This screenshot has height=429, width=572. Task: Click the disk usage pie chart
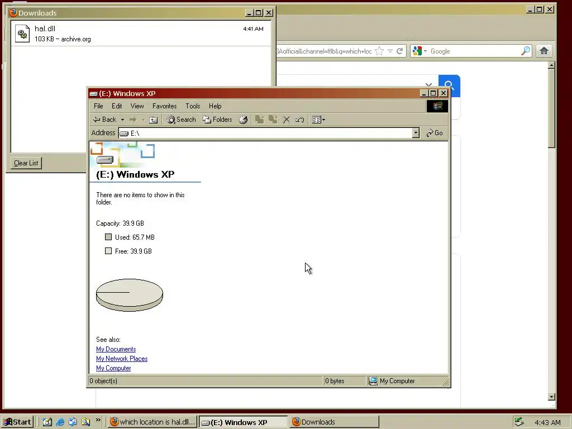[x=130, y=295]
